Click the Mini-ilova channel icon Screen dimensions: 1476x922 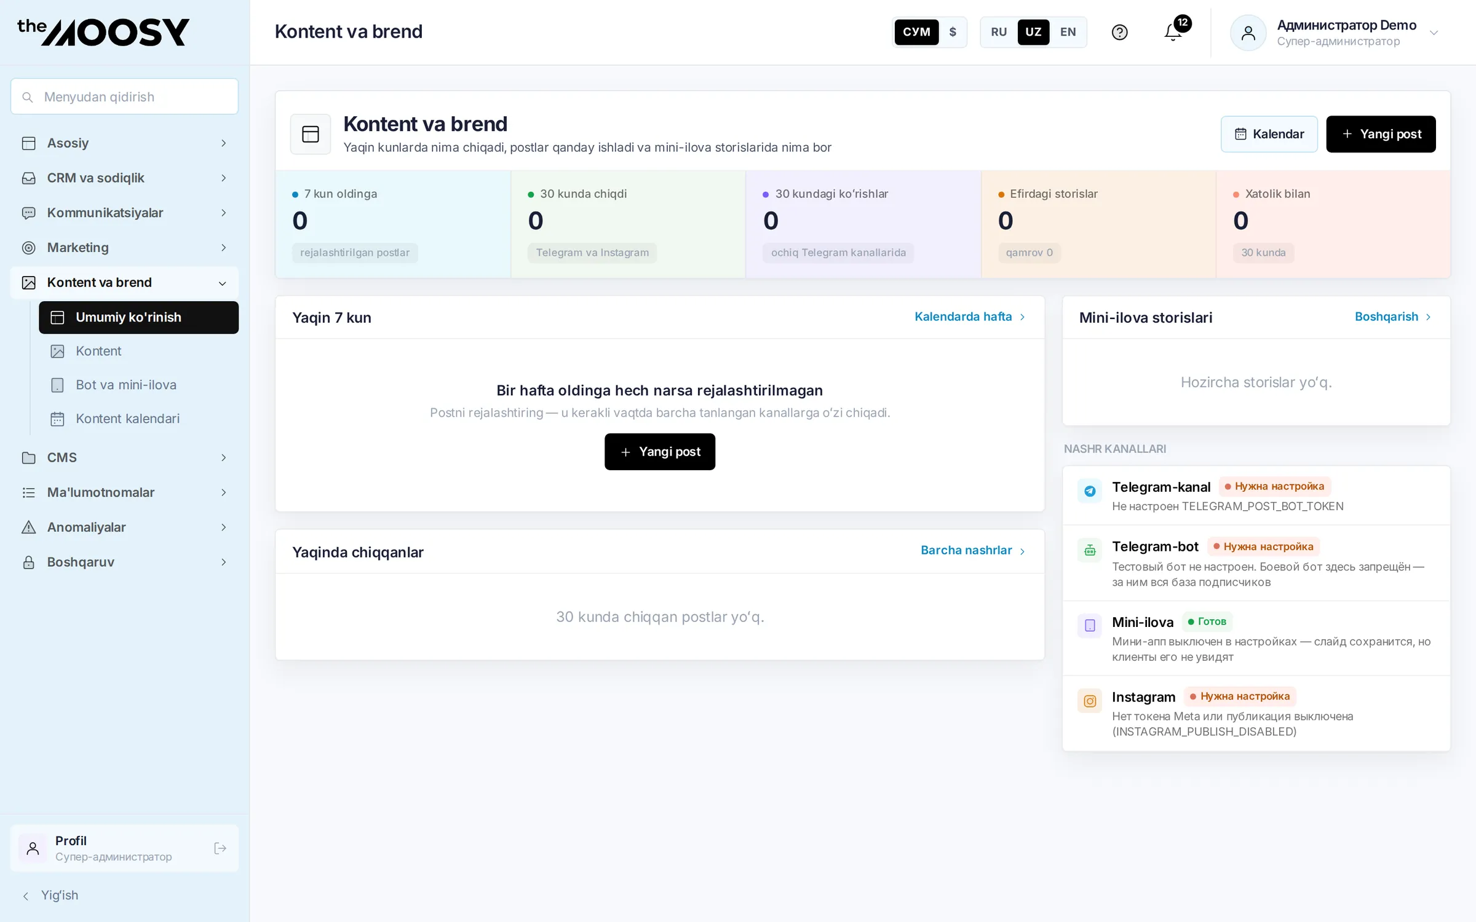pyautogui.click(x=1090, y=625)
